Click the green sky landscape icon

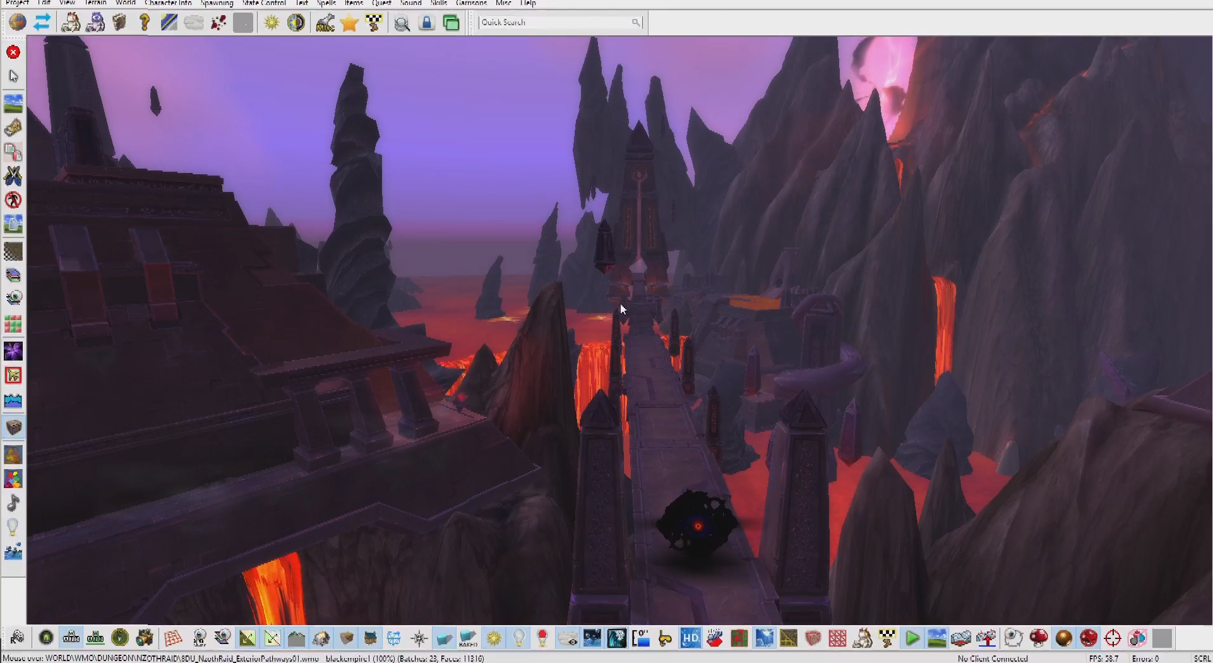(x=936, y=638)
